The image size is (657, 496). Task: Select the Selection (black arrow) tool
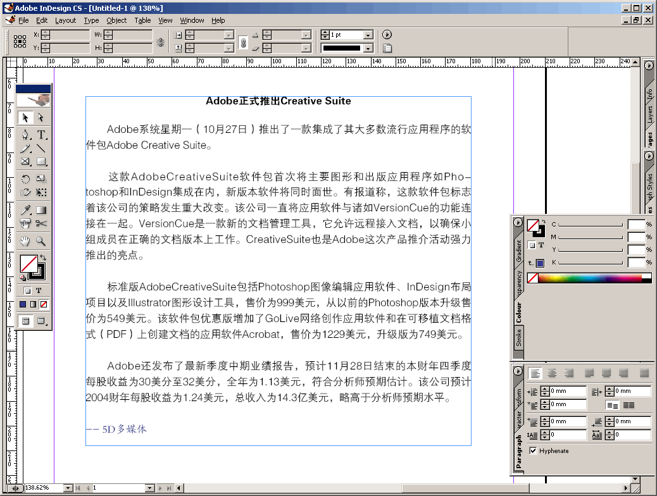coord(25,117)
